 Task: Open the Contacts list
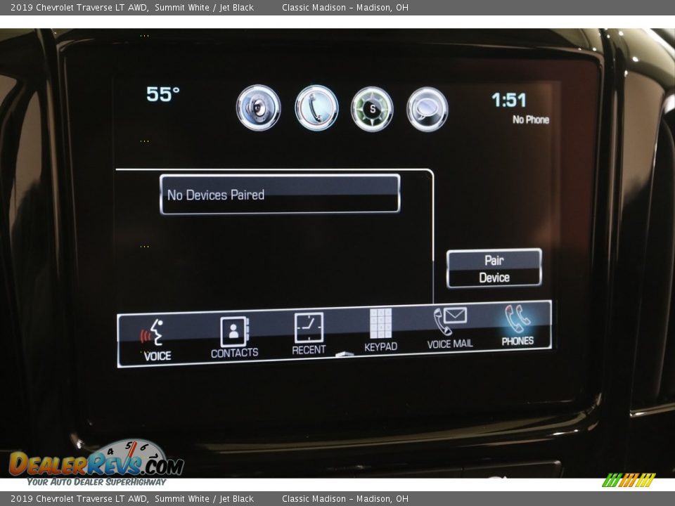tap(235, 337)
